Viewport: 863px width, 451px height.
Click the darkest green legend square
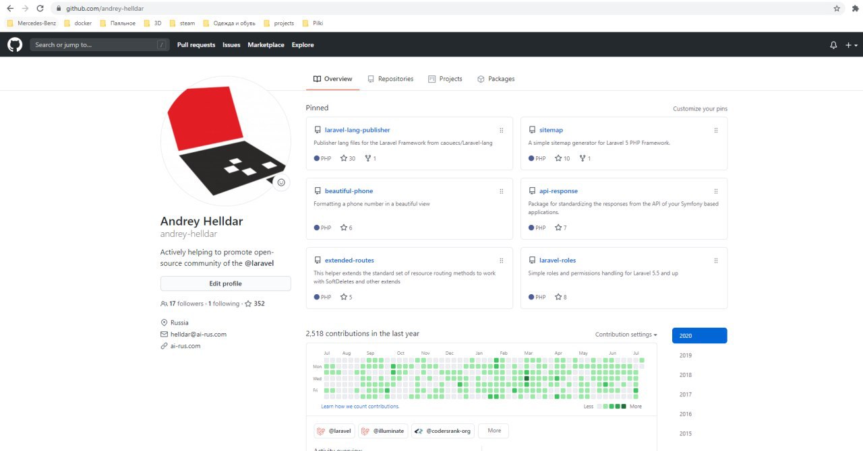tap(624, 407)
